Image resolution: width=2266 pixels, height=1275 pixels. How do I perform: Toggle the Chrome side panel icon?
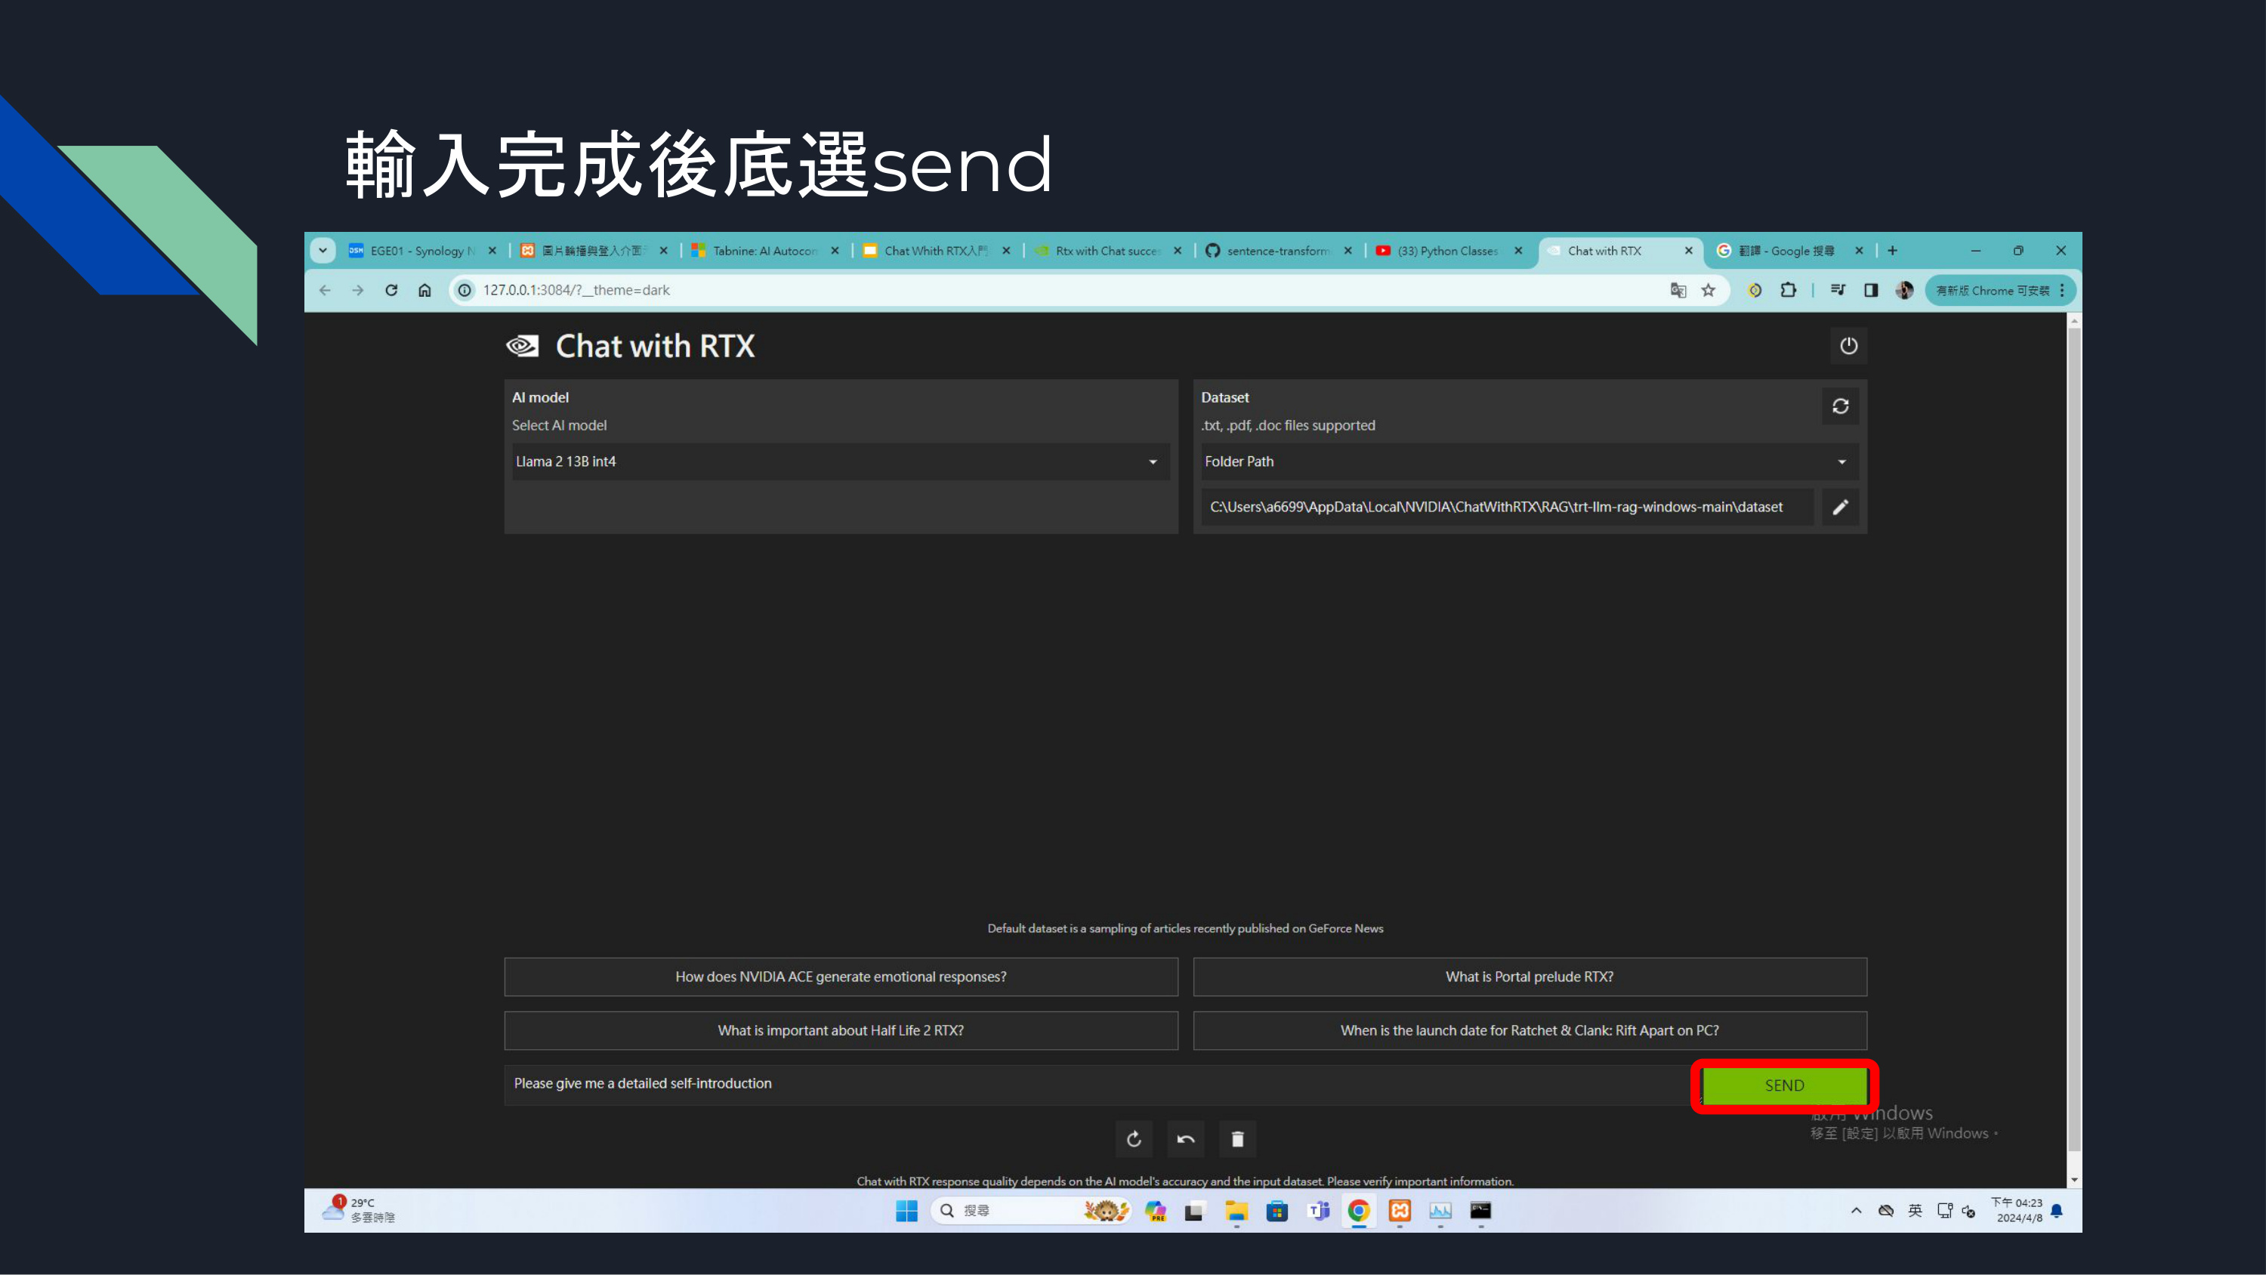(x=1871, y=290)
